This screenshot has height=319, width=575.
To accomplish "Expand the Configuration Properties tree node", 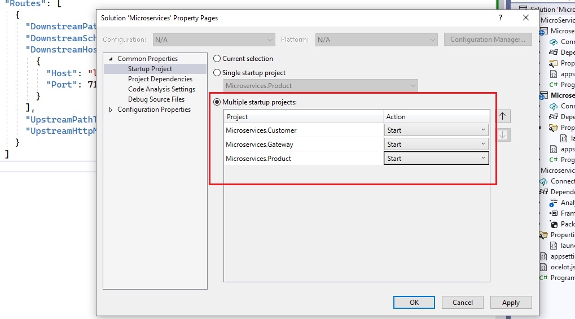I will tap(111, 110).
